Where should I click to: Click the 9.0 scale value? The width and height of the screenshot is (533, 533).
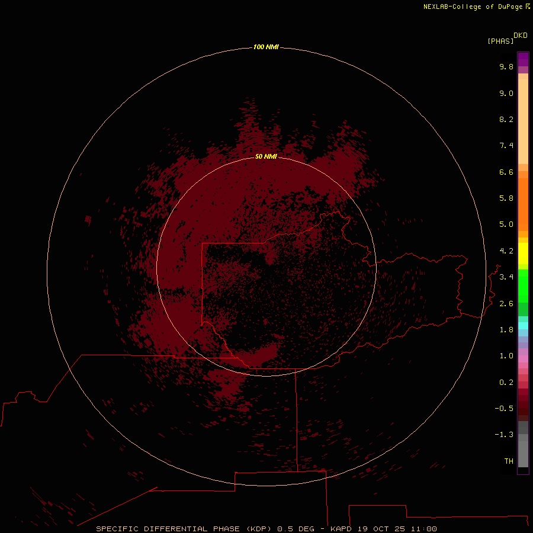(506, 93)
